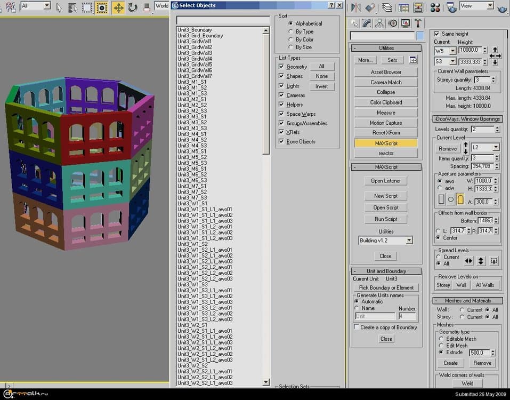
Task: Click the Open Listener button
Action: (x=385, y=181)
